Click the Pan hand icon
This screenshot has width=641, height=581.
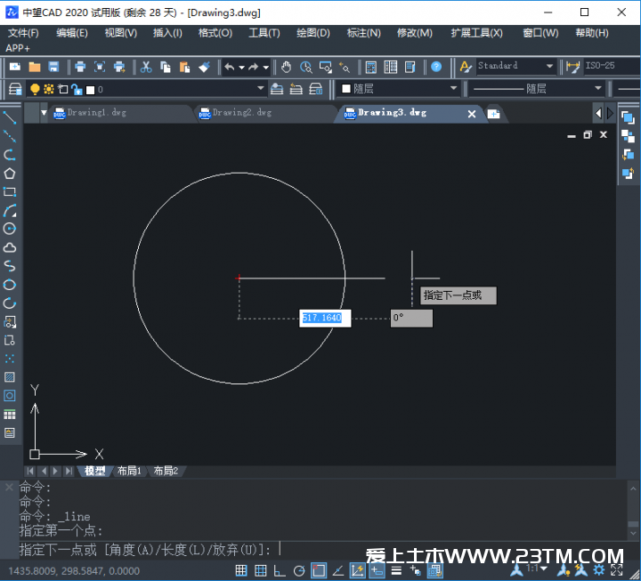tap(286, 67)
